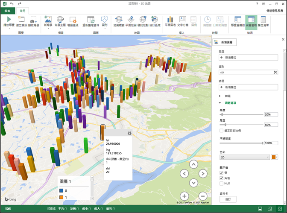Check the Null display value checkbox
The height and width of the screenshot is (213, 287).
pos(221,183)
